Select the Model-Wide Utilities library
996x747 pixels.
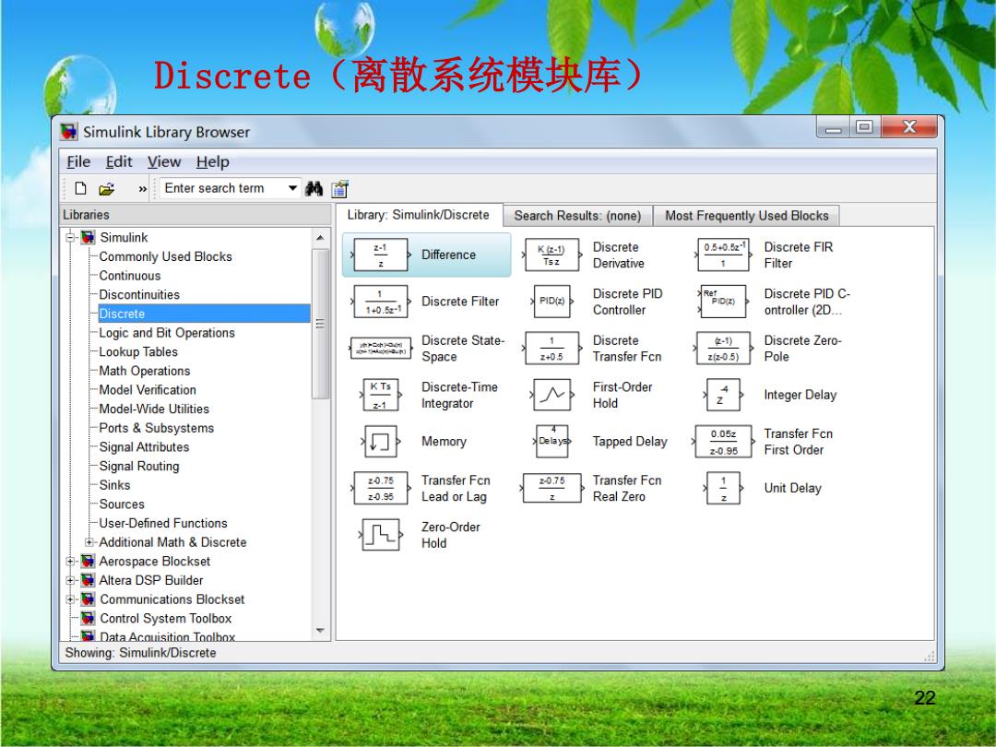click(x=154, y=409)
